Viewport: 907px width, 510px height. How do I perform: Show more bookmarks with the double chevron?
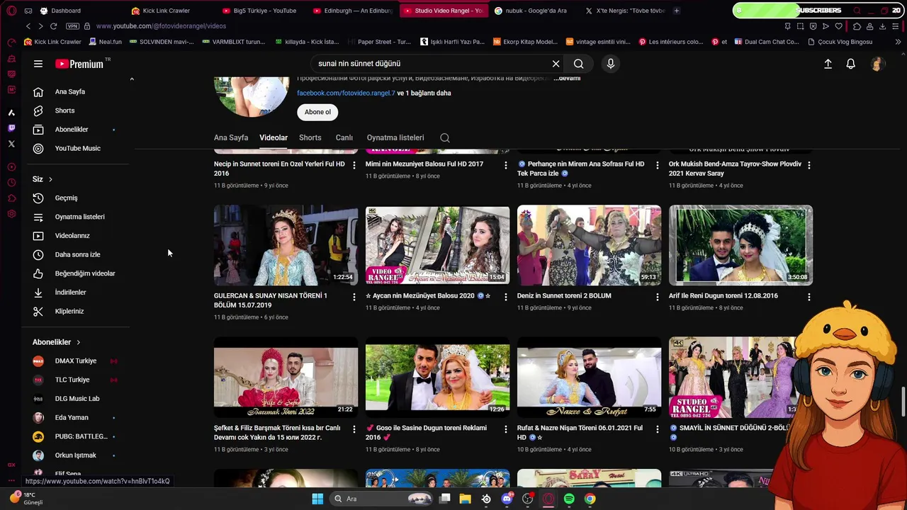(x=898, y=42)
